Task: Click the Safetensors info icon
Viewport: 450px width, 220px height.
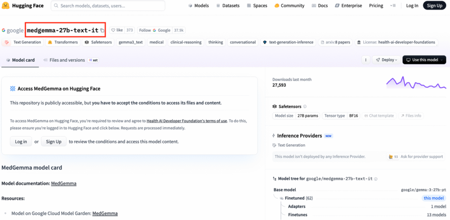Action: pyautogui.click(x=305, y=106)
